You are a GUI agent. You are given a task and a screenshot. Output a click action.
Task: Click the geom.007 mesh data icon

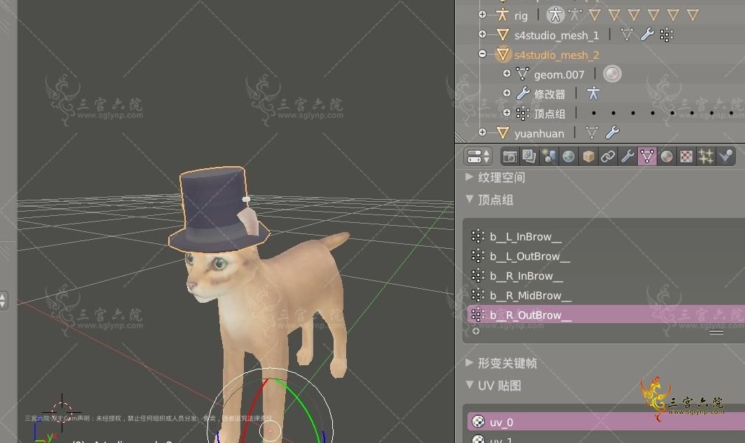click(522, 74)
